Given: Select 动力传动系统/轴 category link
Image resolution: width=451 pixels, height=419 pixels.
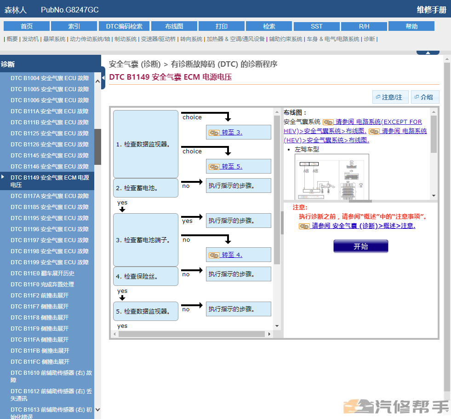Looking at the screenshot, I should pyautogui.click(x=90, y=39).
